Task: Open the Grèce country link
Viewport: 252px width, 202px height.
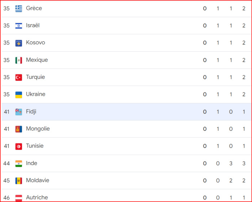Action: pos(34,8)
